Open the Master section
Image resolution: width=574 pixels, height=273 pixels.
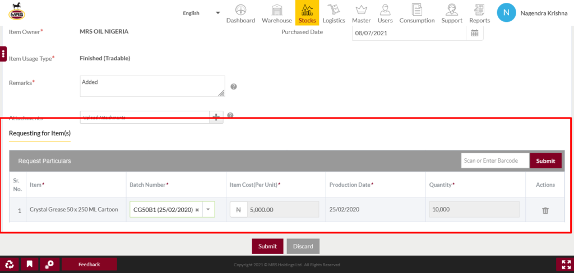point(362,13)
